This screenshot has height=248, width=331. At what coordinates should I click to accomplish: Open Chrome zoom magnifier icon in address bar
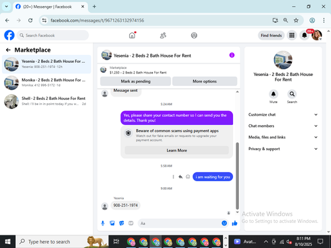tap(285, 21)
